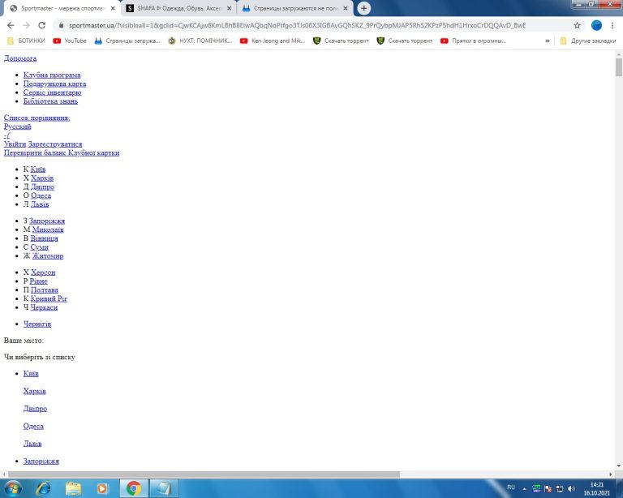Choose Херсон city link

pos(43,273)
